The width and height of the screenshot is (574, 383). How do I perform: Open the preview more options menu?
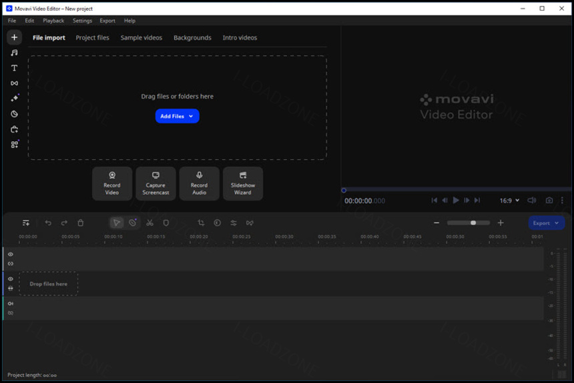tap(562, 200)
